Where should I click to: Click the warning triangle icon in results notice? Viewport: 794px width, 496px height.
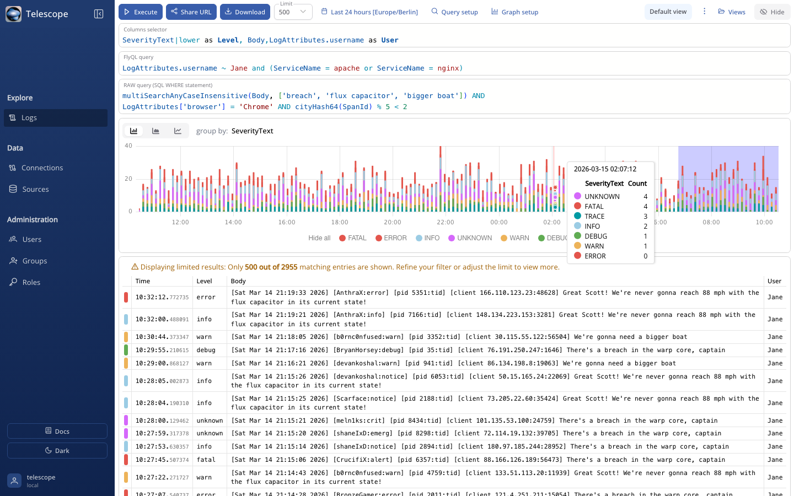135,267
